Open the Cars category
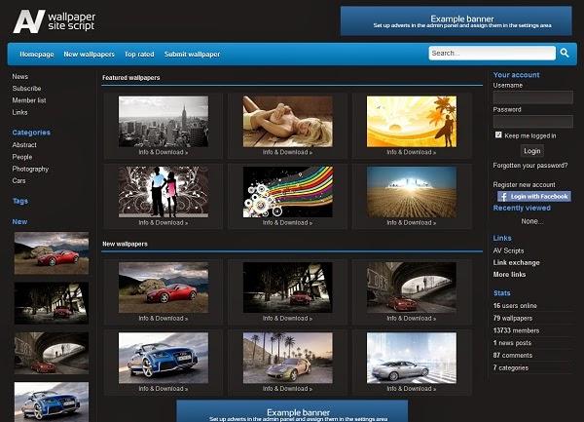This screenshot has height=422, width=584. (18, 180)
